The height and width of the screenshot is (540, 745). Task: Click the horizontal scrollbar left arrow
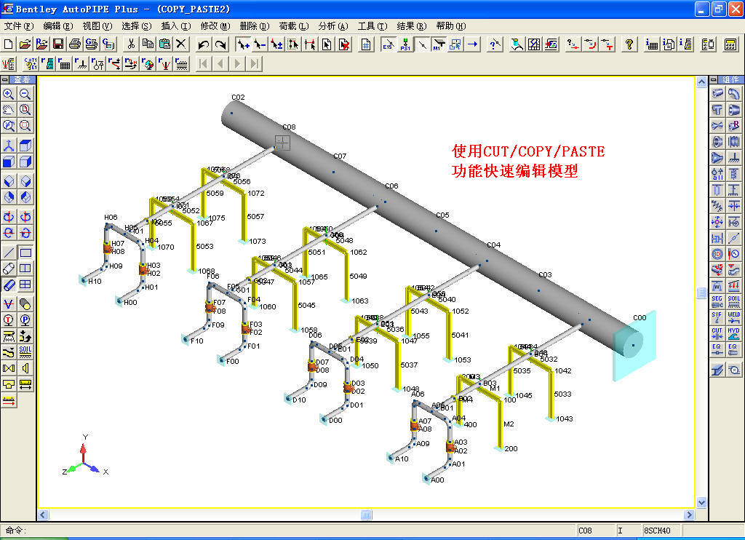click(43, 515)
